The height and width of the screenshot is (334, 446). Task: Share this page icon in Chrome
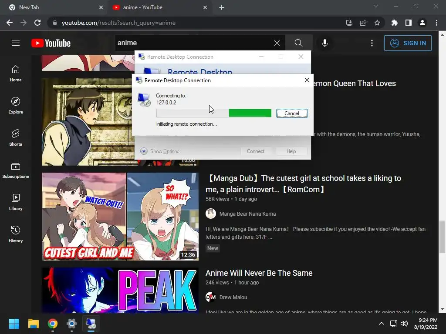(x=363, y=23)
